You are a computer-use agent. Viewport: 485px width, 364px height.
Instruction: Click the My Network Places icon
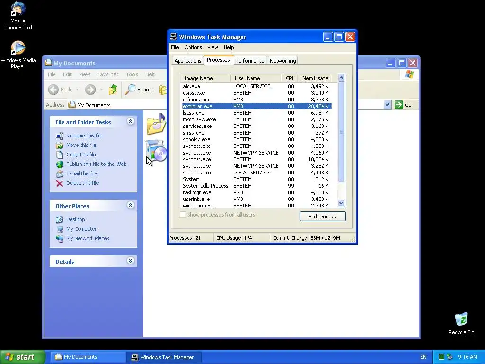[x=60, y=239]
